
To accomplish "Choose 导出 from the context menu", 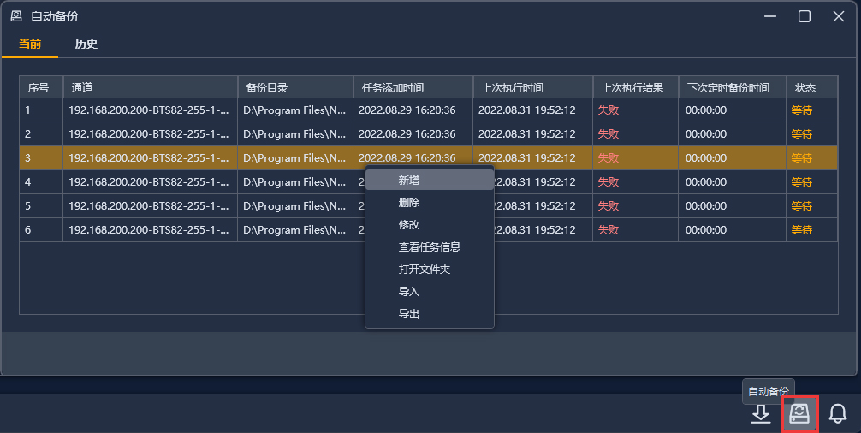I will [x=430, y=314].
